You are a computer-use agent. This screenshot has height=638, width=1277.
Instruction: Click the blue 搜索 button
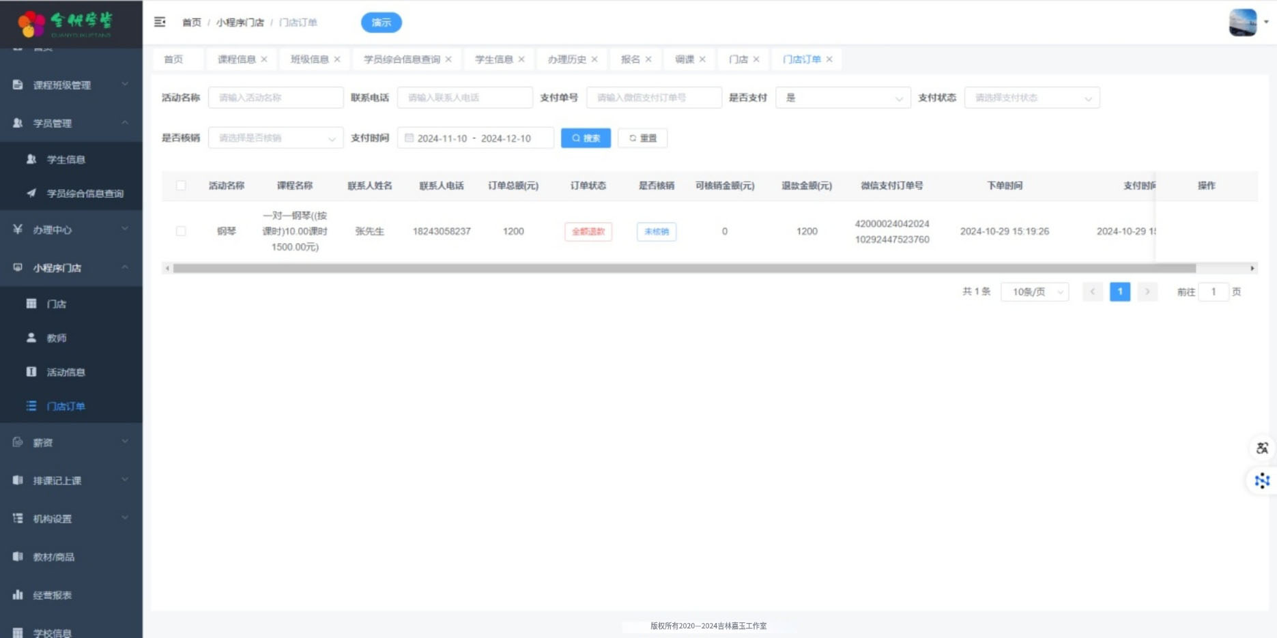(x=586, y=138)
